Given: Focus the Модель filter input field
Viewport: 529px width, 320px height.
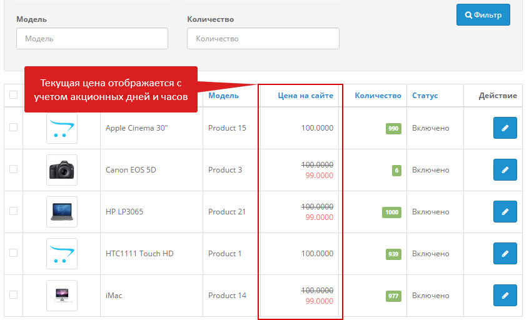Looking at the screenshot, I should point(92,39).
